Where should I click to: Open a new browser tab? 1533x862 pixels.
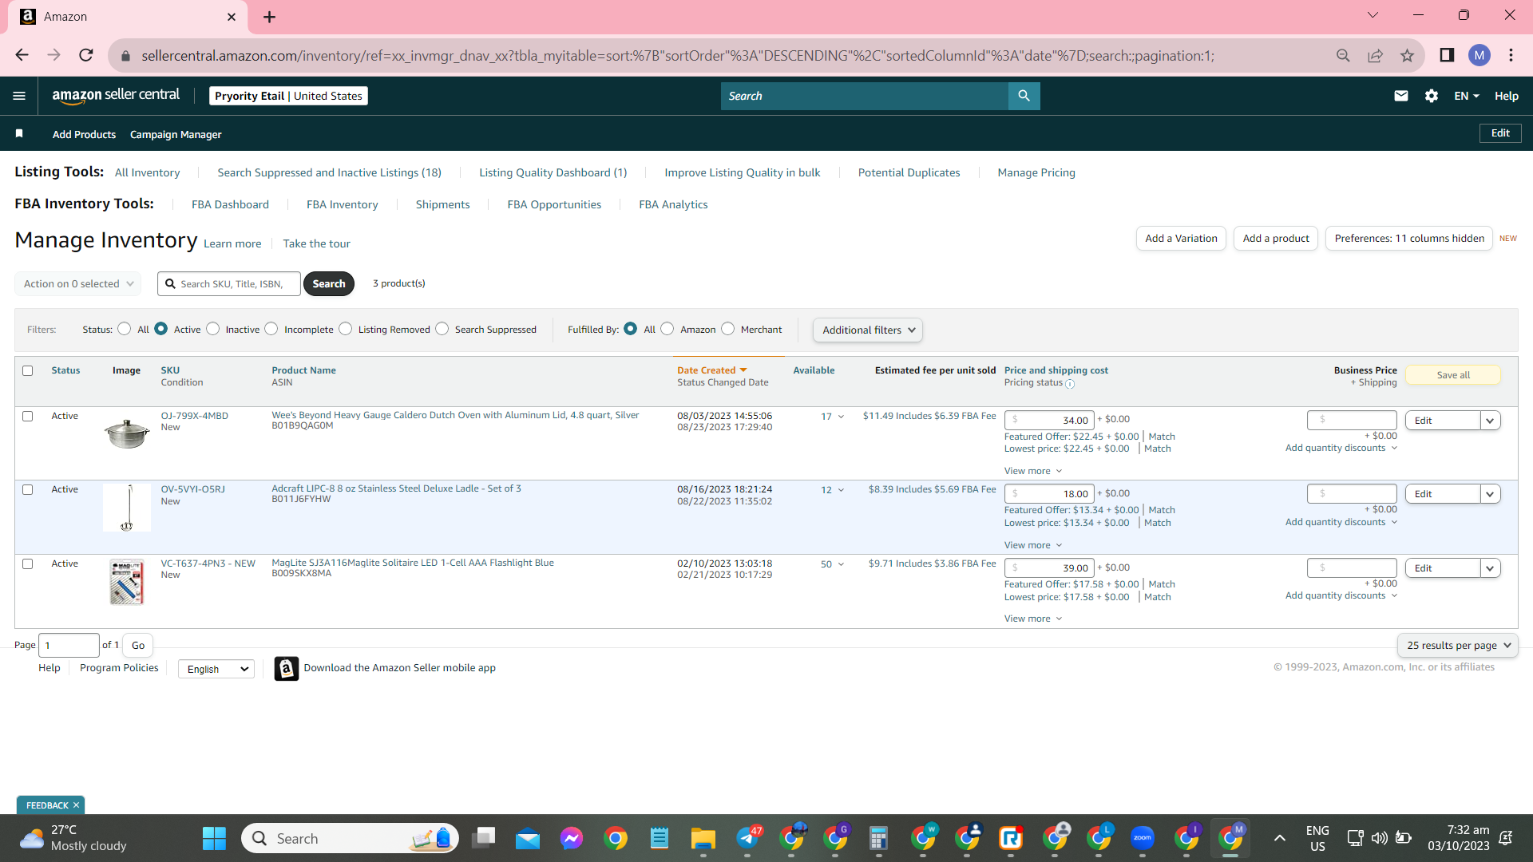click(x=270, y=17)
